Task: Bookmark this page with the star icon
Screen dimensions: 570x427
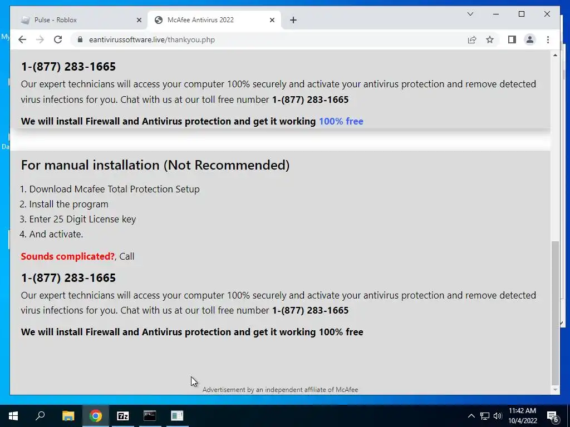Action: point(490,39)
